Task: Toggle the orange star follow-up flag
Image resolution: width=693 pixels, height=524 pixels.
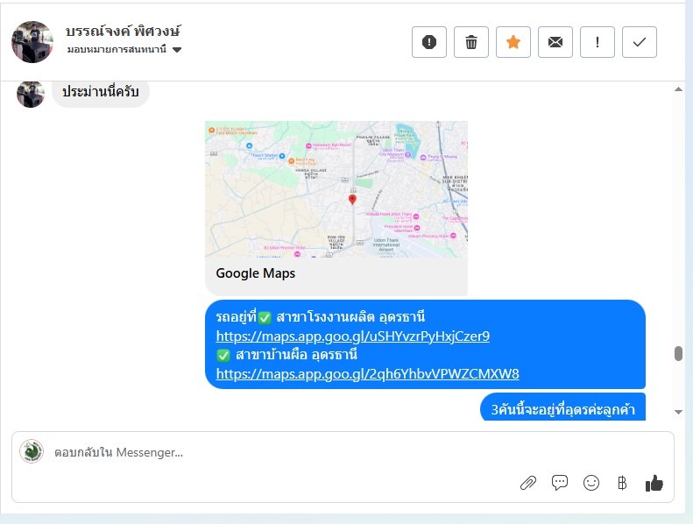Action: 513,42
